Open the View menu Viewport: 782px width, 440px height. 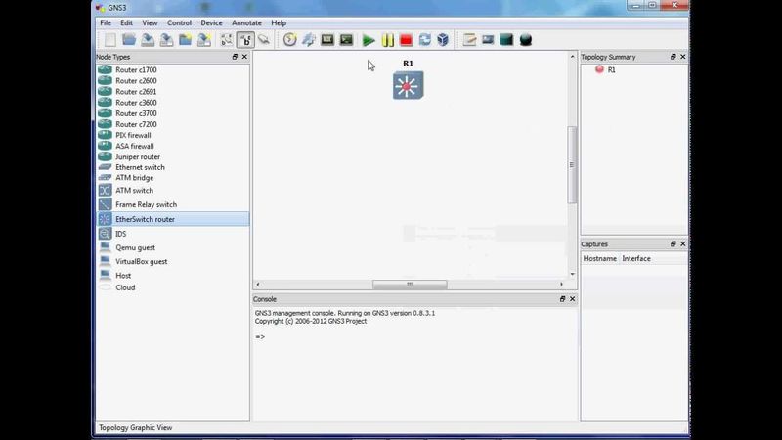pos(150,22)
